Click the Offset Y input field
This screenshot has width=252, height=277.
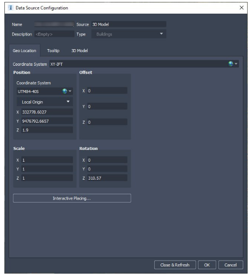(x=107, y=106)
